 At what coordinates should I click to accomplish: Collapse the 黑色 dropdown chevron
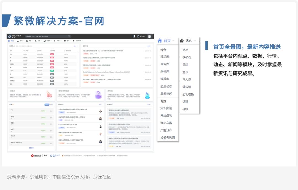(194, 40)
